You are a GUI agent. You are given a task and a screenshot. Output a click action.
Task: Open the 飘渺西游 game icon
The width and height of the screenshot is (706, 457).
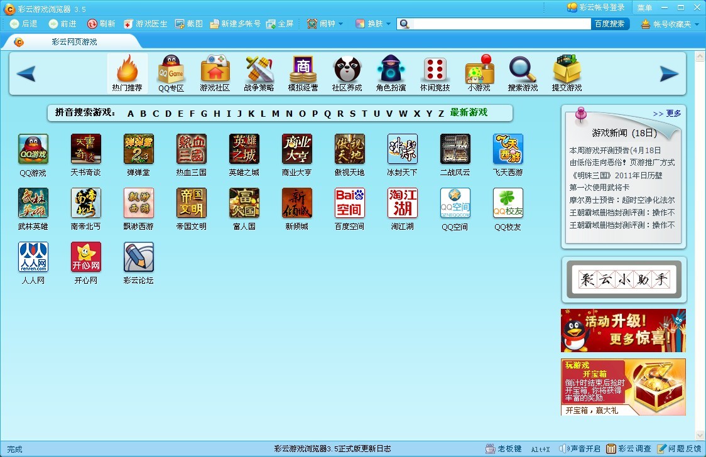tap(138, 203)
